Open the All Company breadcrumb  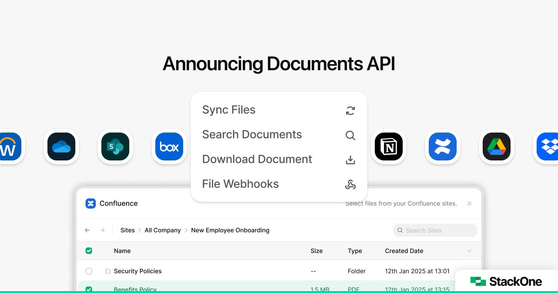pyautogui.click(x=163, y=230)
